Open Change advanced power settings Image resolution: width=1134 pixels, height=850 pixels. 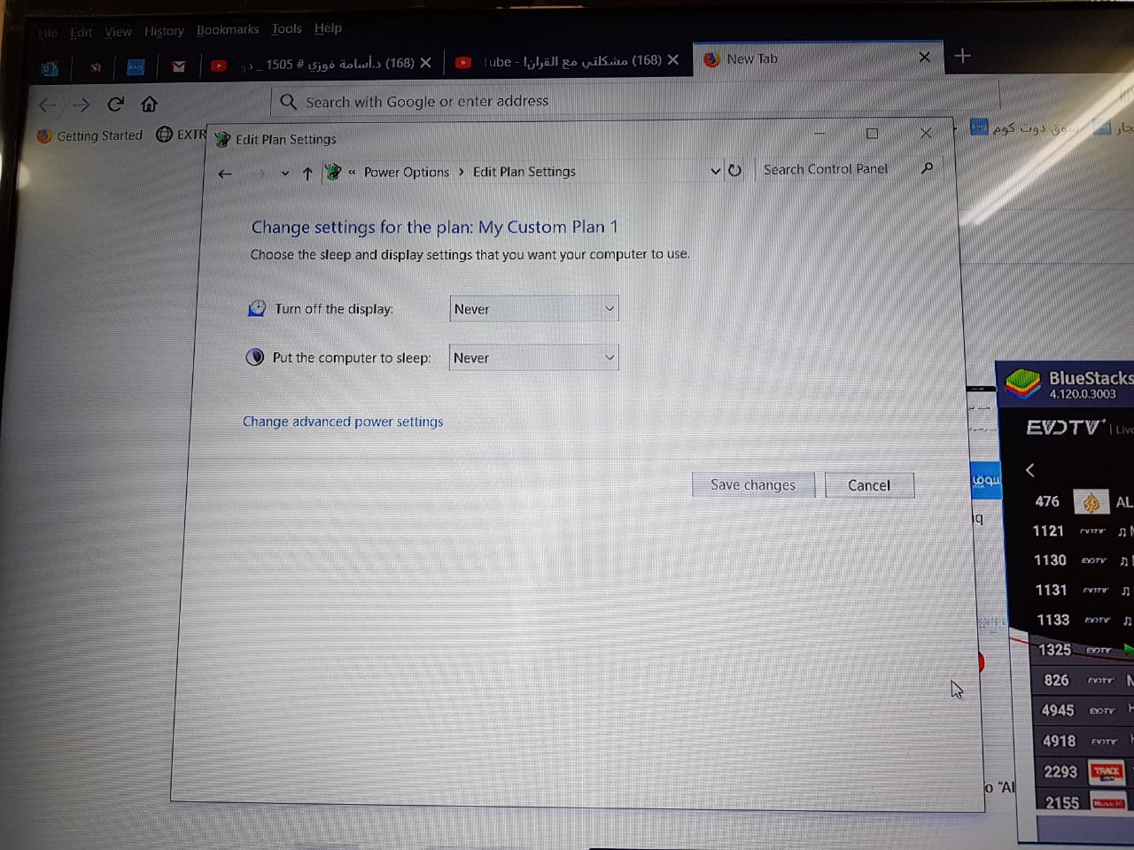(x=343, y=421)
